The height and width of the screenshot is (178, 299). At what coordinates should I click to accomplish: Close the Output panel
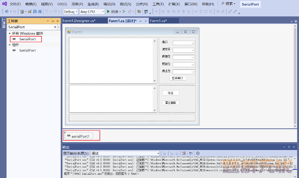(294, 147)
